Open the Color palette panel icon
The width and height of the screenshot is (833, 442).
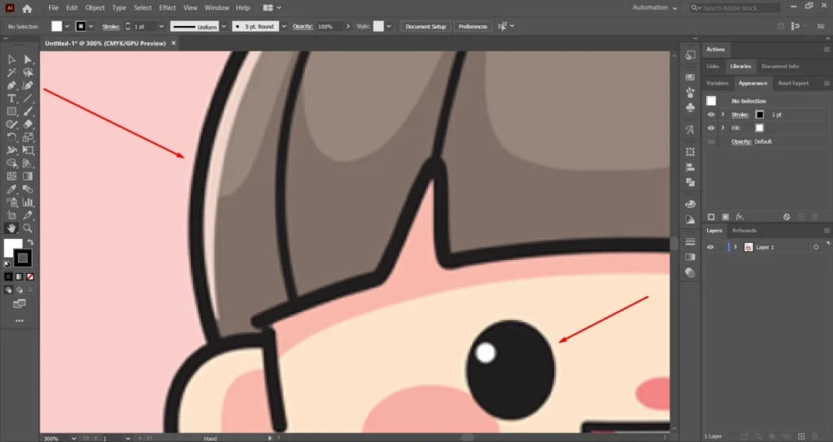[690, 204]
